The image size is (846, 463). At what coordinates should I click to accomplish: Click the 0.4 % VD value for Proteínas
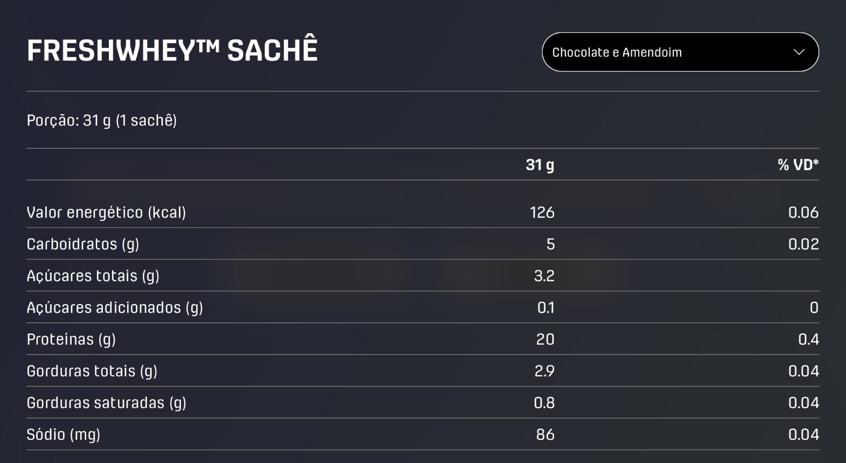808,340
